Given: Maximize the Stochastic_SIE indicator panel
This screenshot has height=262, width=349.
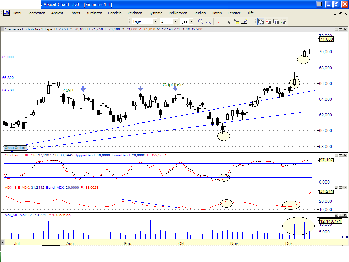Looking at the screenshot, I should tap(340, 155).
